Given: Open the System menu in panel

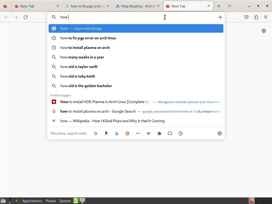Looking at the screenshot, I should (65, 201).
